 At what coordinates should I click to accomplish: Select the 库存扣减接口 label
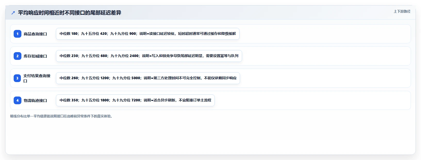35,56
